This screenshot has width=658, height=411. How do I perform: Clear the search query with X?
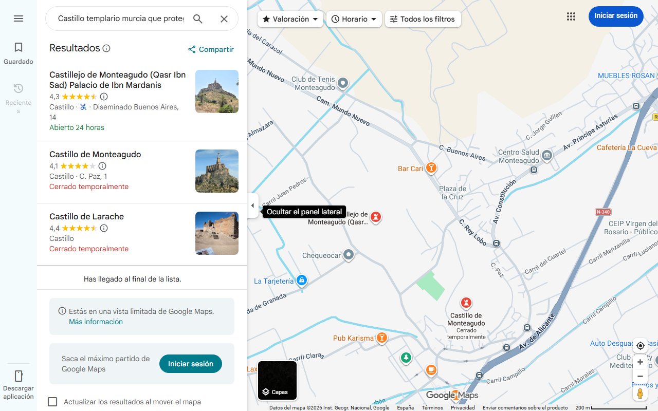224,19
